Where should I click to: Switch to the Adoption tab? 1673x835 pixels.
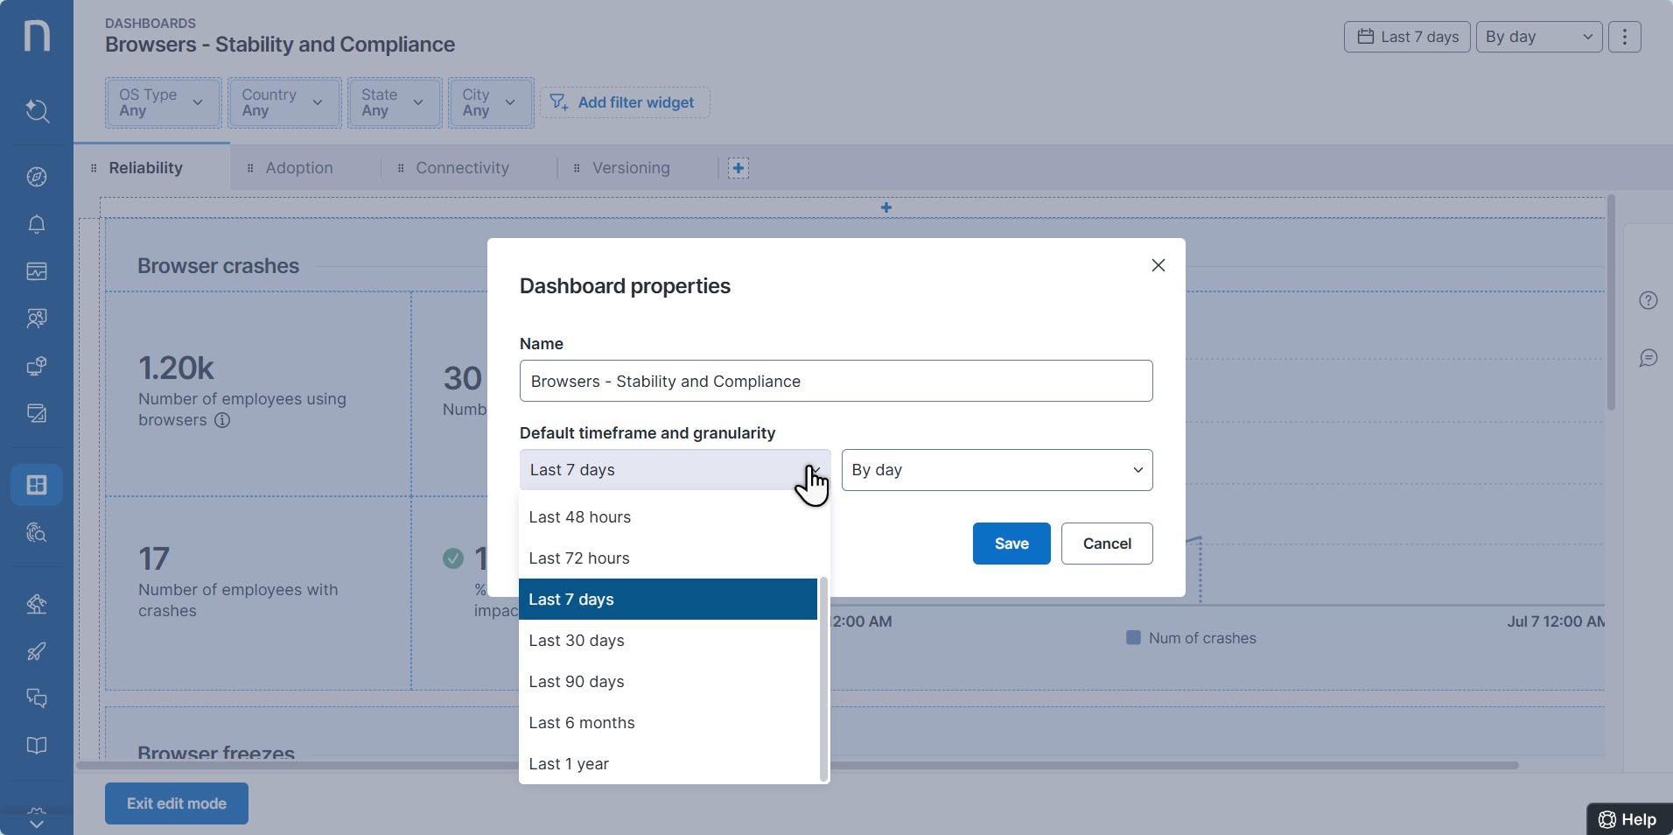pos(298,167)
